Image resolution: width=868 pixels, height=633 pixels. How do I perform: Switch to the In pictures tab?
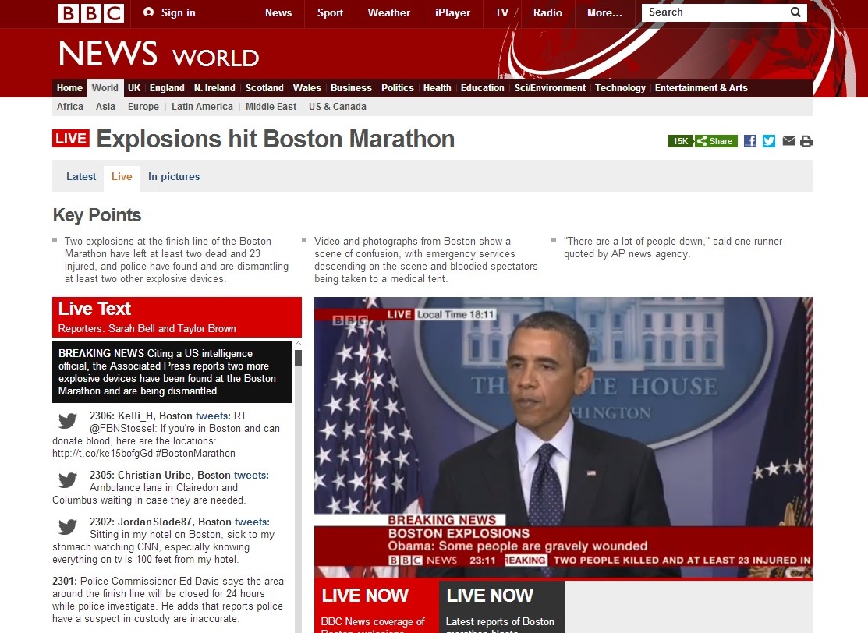174,176
